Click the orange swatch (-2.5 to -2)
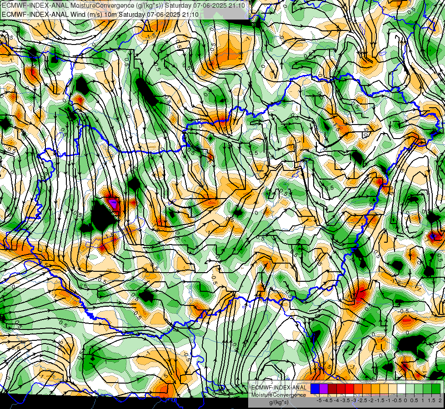Image resolution: width=445 pixels, height=409 pixels. 367,389
